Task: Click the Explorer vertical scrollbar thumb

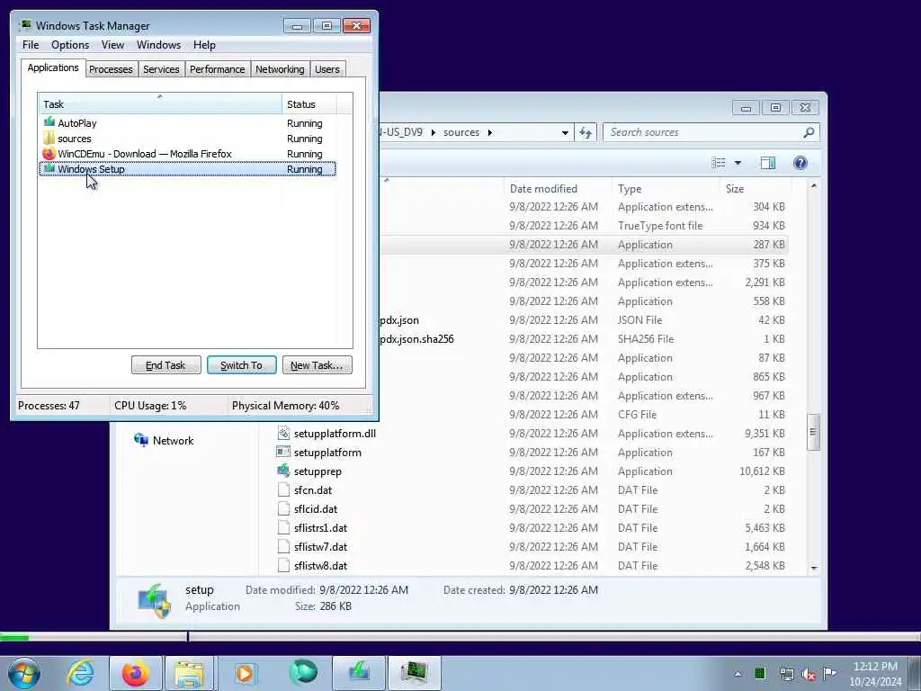Action: coord(813,433)
